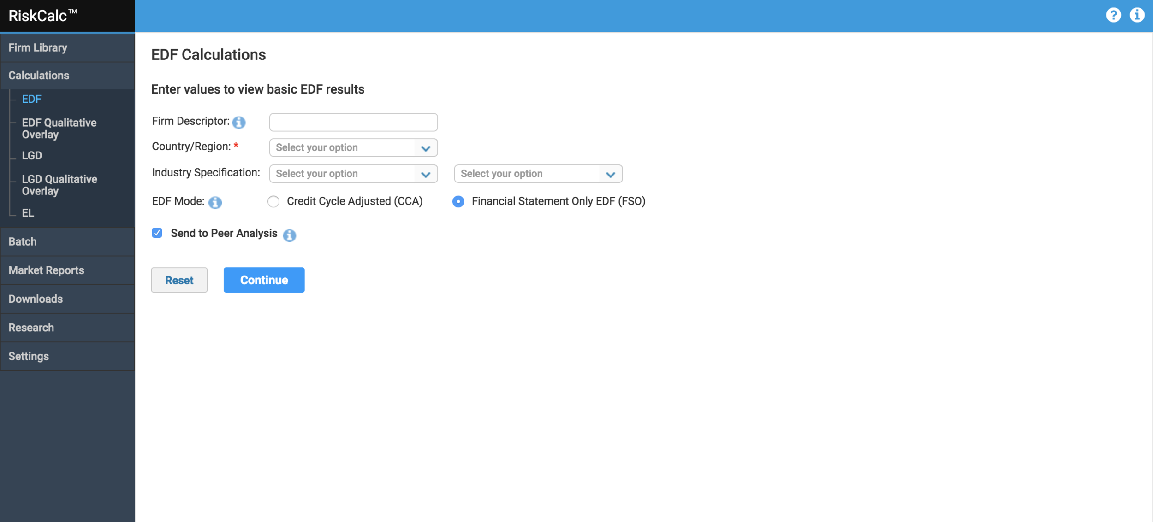Click the information icon in the top right corner
This screenshot has height=522, width=1153.
coord(1137,15)
